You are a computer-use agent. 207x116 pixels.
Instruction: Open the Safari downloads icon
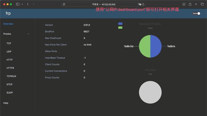184,4
